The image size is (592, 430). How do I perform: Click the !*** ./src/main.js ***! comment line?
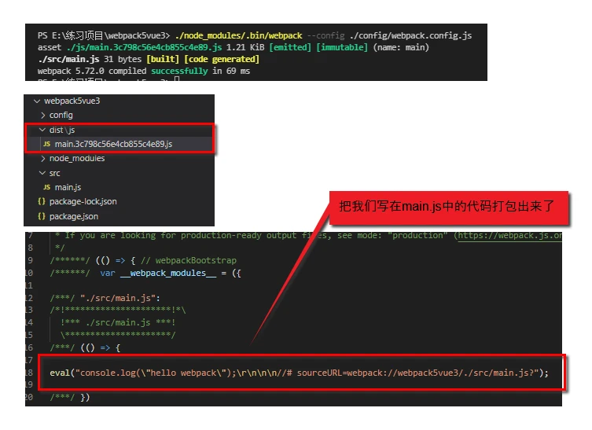click(x=118, y=323)
